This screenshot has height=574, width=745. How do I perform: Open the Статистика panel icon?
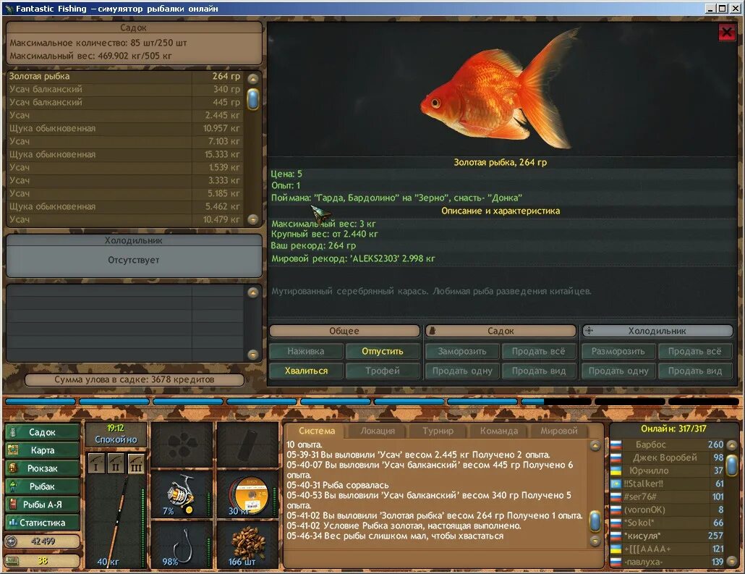pos(41,522)
